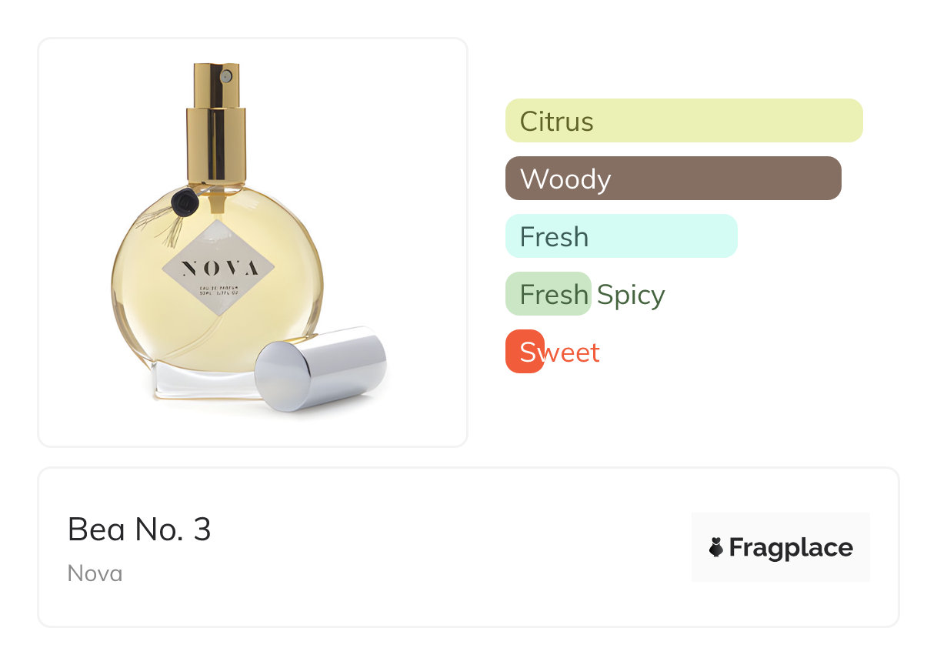Open the Nova brand name under title
Screen dimensions: 937x665
click(95, 573)
